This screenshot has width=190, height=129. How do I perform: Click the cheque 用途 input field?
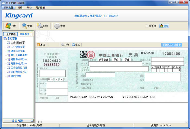pos(100,75)
